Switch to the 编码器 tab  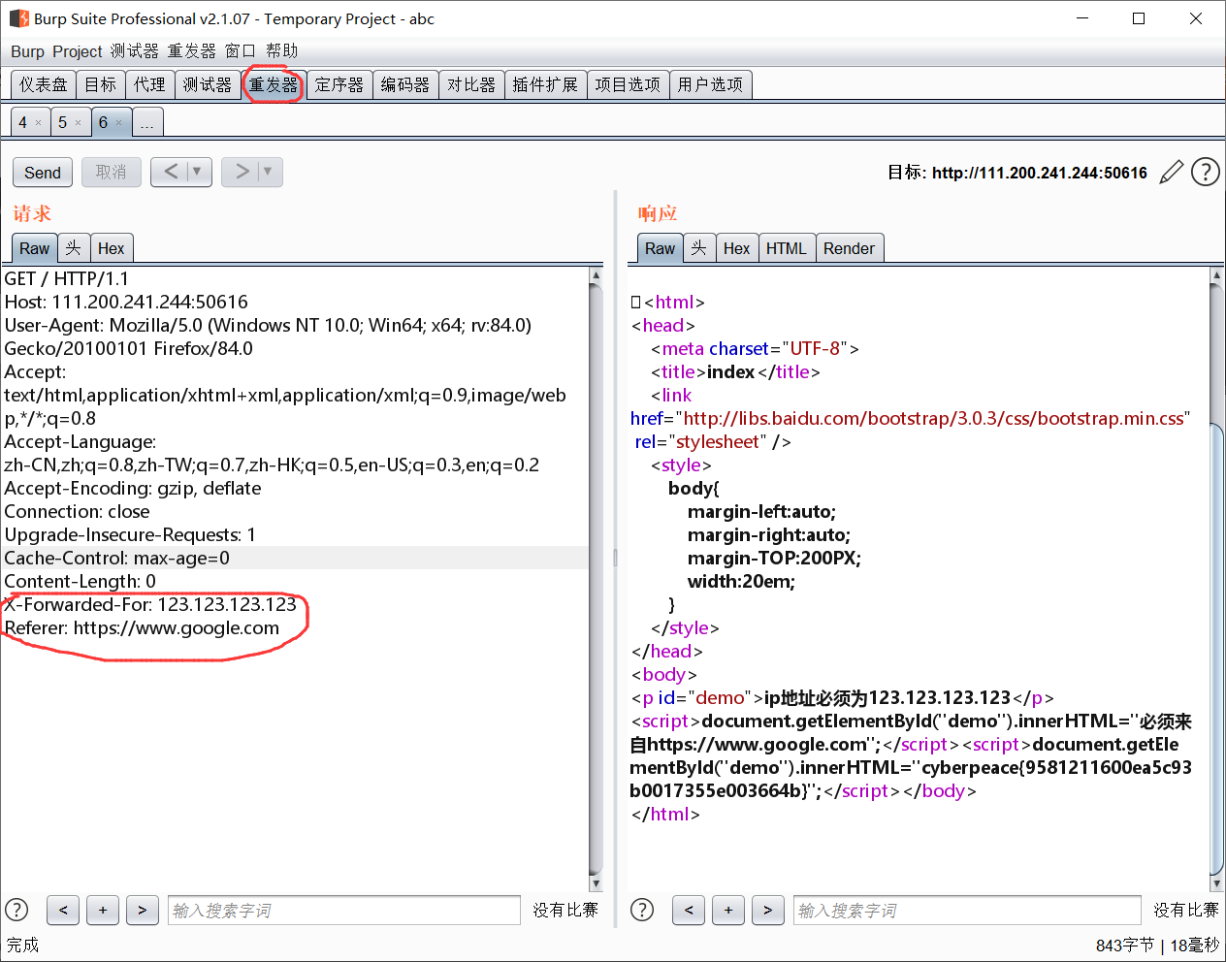coord(405,85)
